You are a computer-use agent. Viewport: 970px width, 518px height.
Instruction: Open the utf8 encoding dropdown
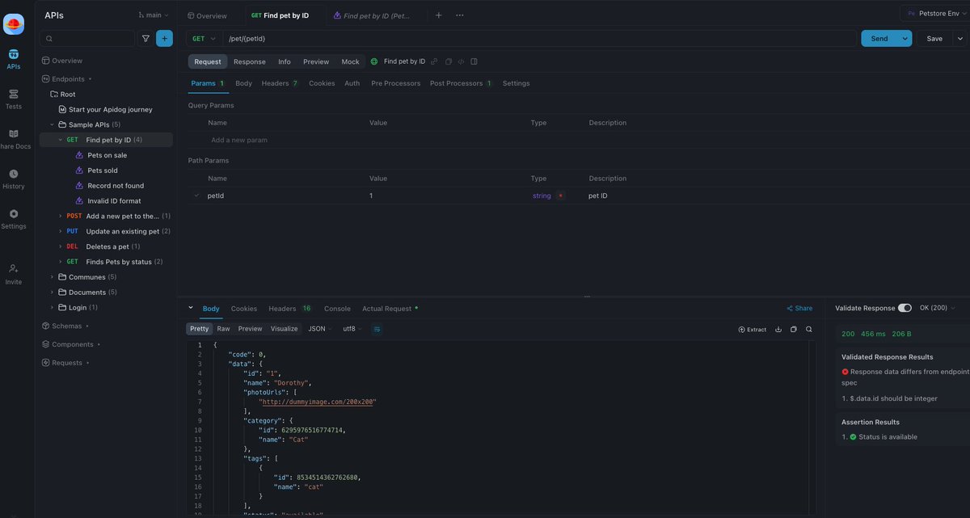click(x=352, y=329)
